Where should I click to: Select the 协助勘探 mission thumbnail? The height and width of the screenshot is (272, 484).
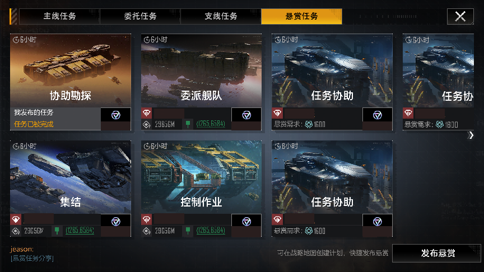71,71
